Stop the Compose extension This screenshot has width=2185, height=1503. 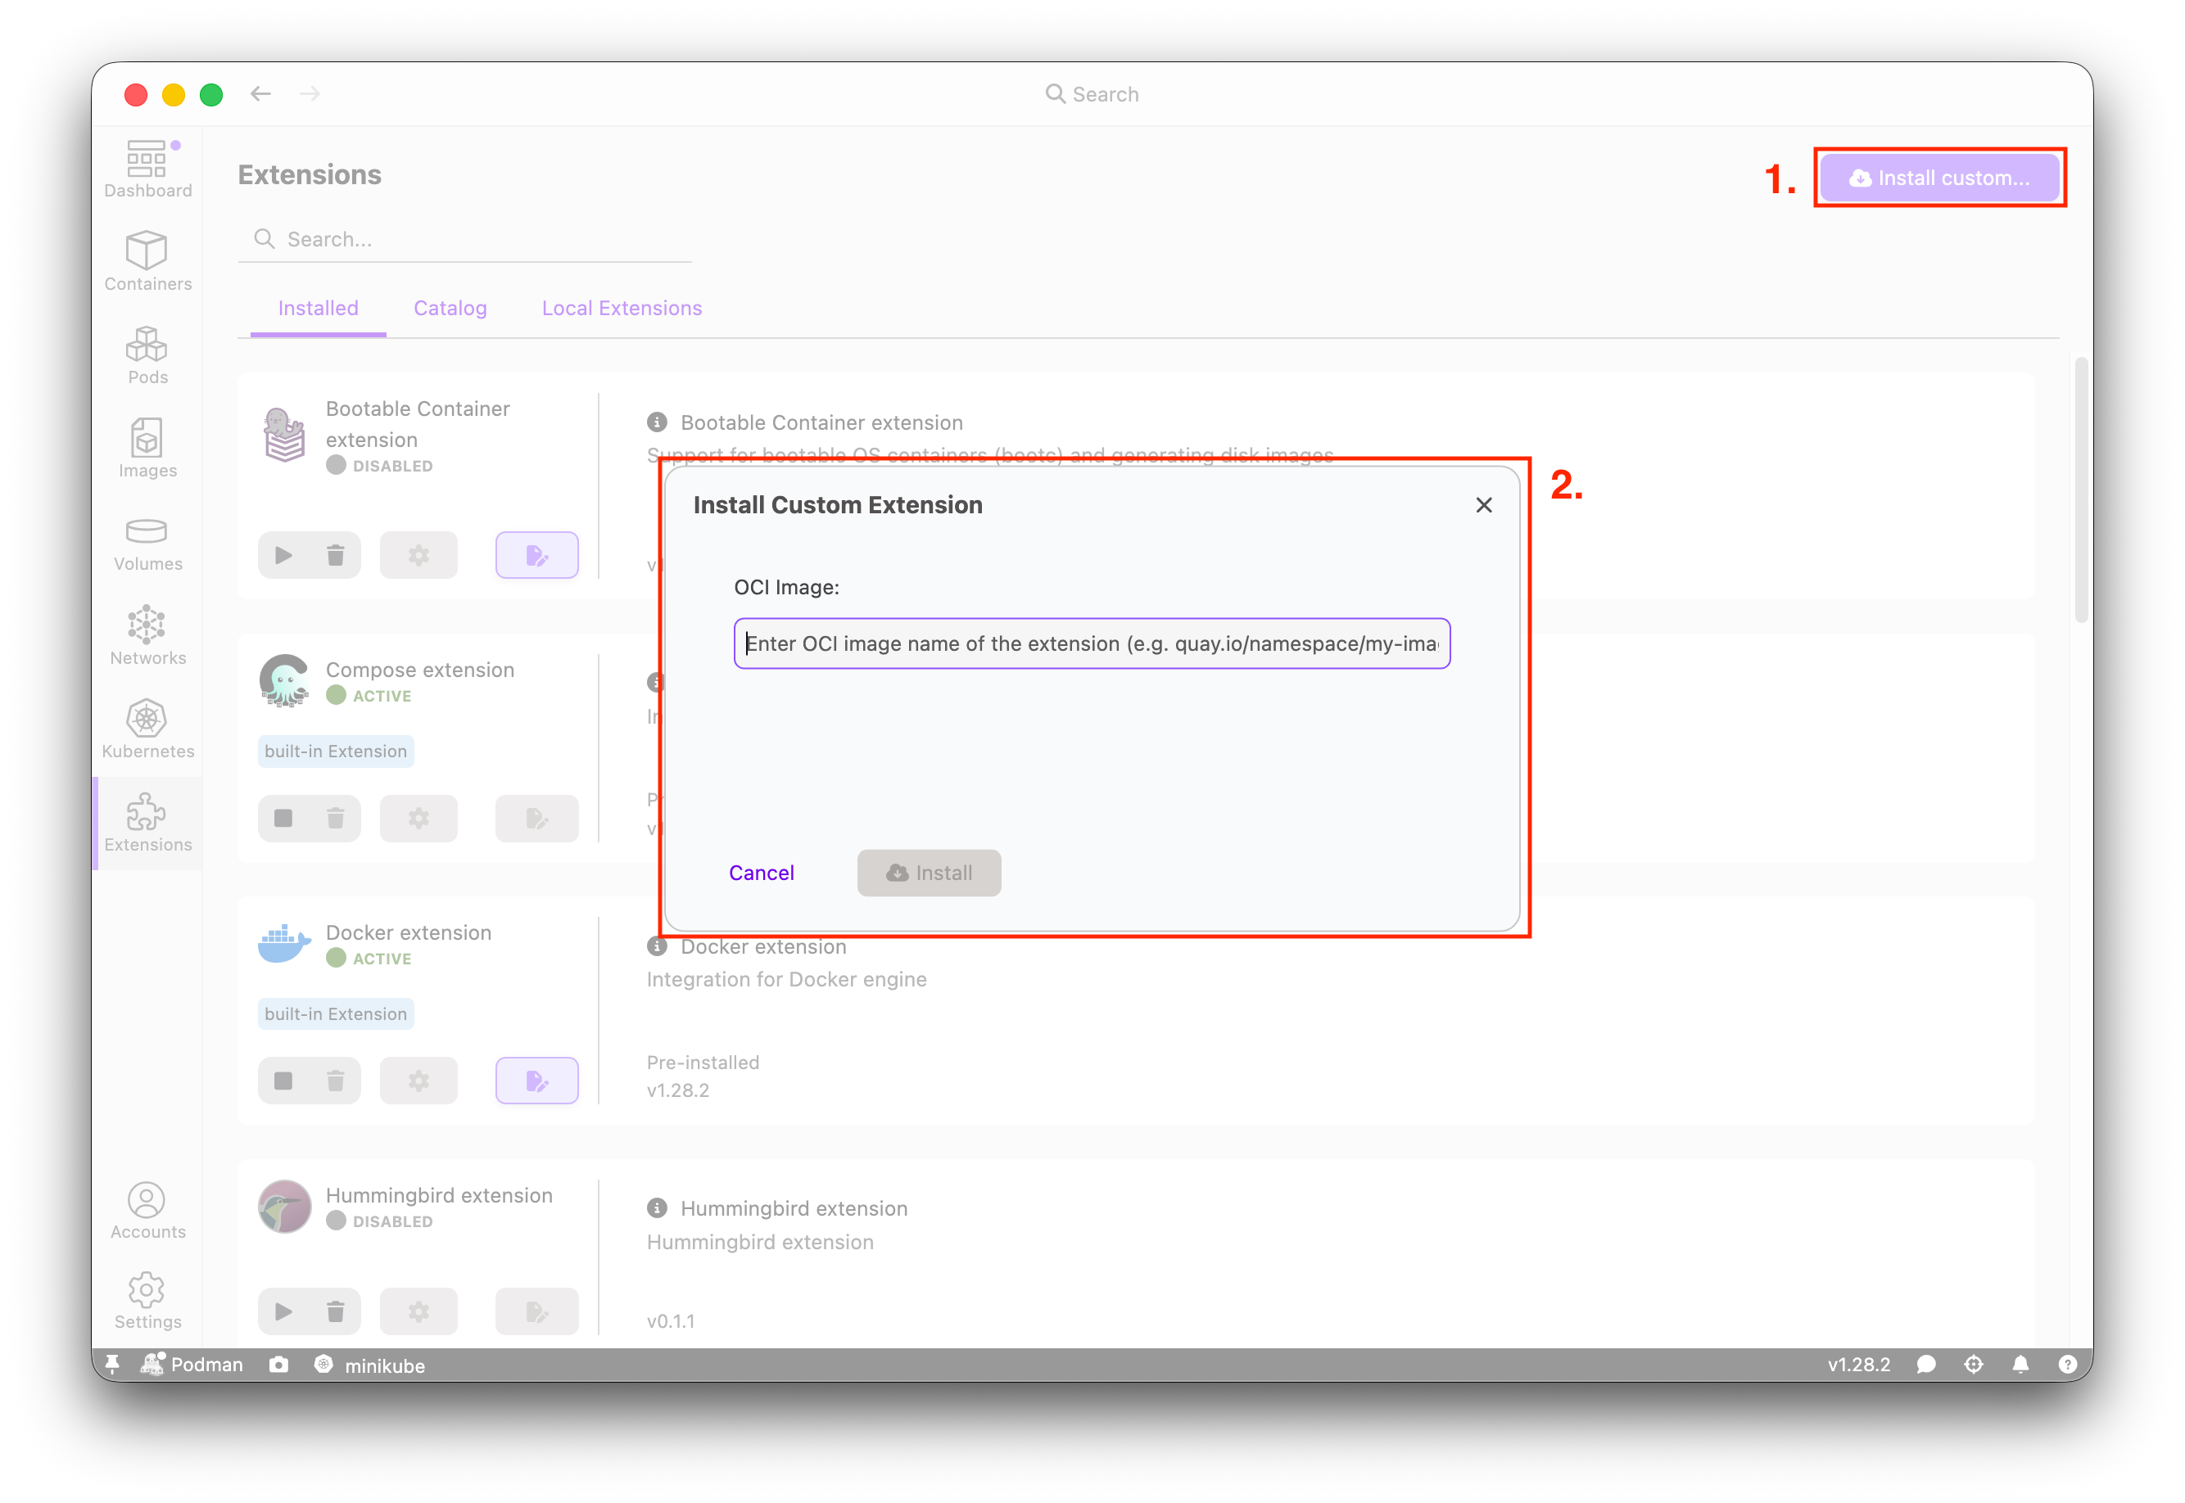tap(283, 818)
